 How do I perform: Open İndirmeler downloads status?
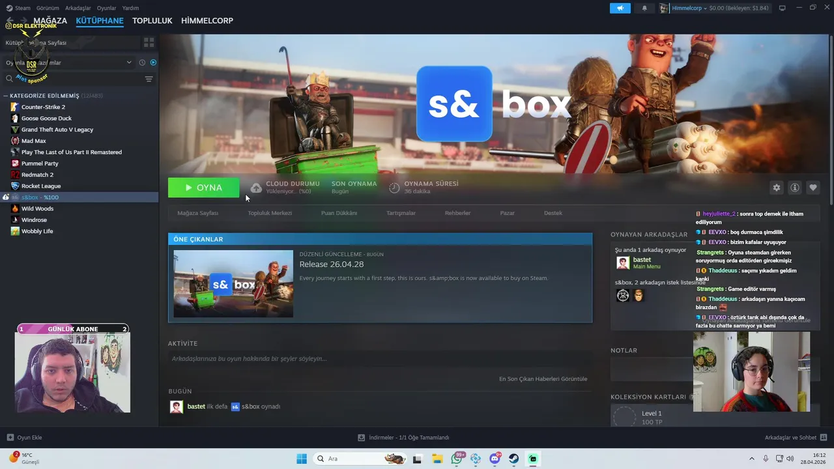pos(403,437)
